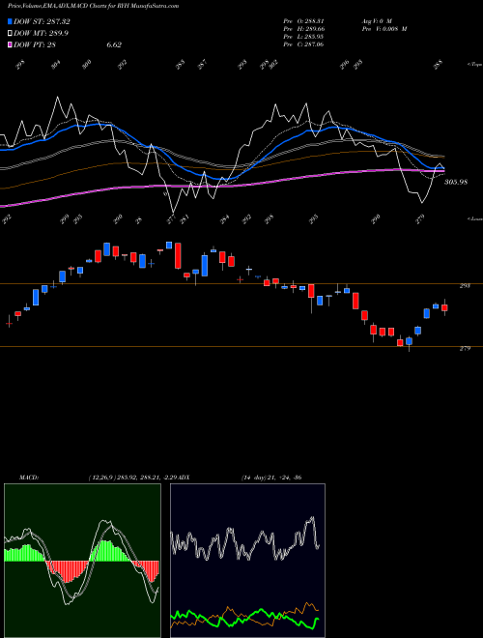Click the 'Pre L: 285.93' low value
483x638 pixels.
tap(303, 37)
